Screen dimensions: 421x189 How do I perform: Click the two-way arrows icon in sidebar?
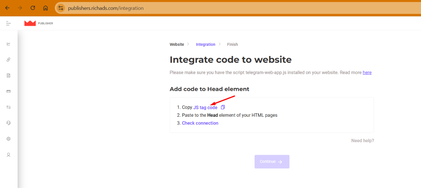[x=9, y=107]
